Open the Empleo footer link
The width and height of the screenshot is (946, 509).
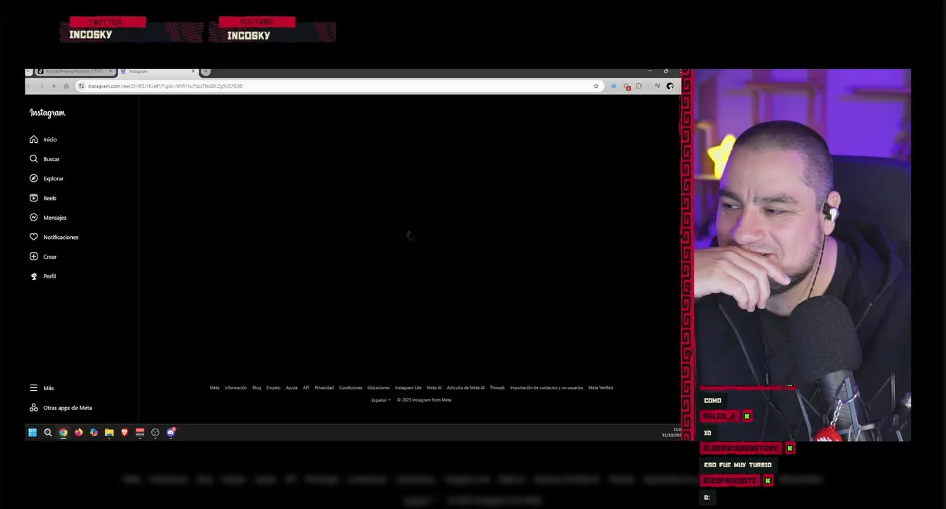(273, 388)
